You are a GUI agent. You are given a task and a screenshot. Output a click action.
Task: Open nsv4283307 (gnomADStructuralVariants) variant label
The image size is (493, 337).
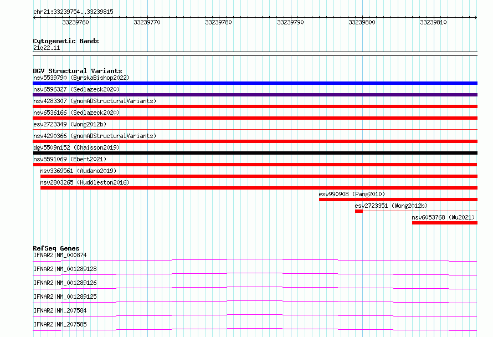click(95, 101)
